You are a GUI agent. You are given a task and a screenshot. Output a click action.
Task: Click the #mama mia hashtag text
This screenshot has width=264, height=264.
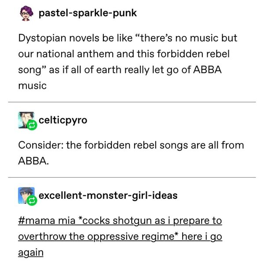click(44, 220)
